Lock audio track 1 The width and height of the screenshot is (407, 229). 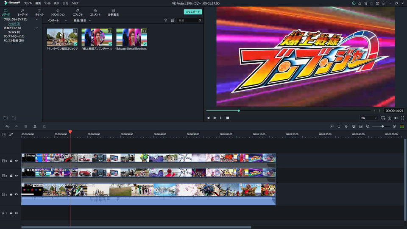(11, 213)
